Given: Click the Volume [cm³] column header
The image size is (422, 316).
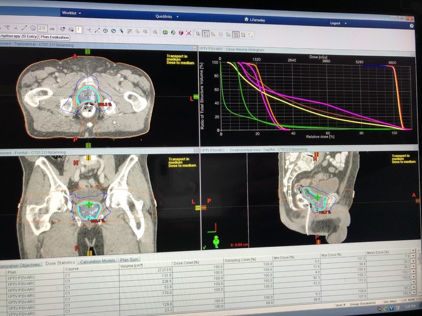Looking at the screenshot, I should tap(145, 266).
